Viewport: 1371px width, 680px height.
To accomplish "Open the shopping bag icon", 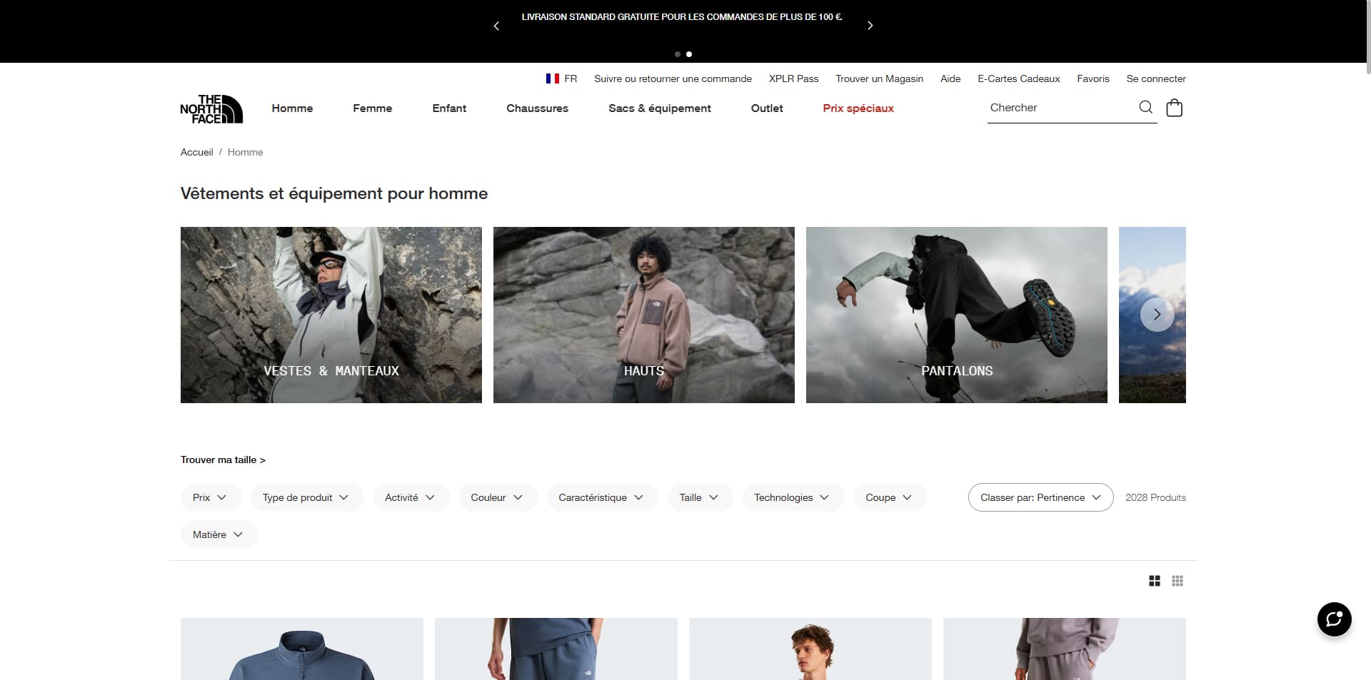I will 1174,108.
